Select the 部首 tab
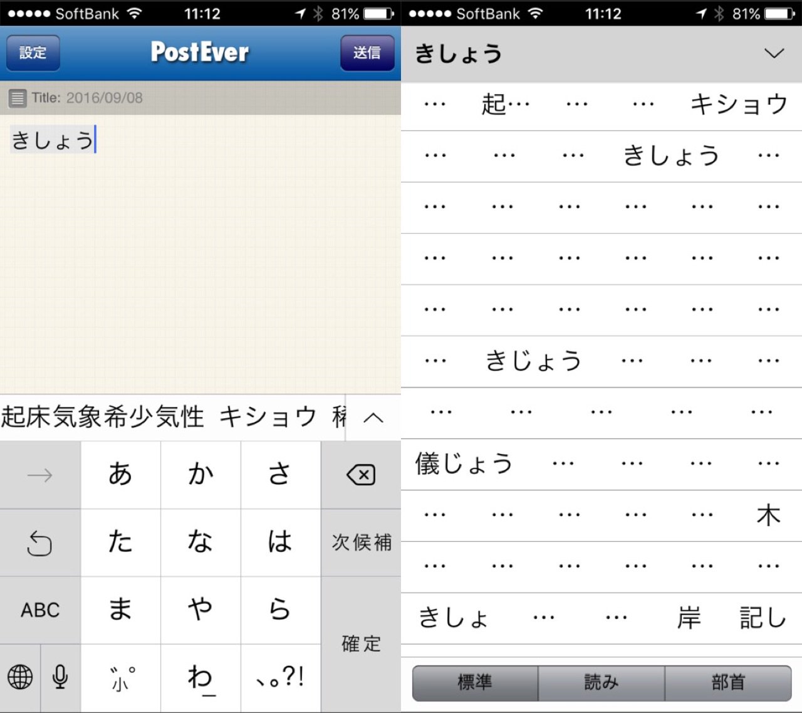 tap(728, 683)
